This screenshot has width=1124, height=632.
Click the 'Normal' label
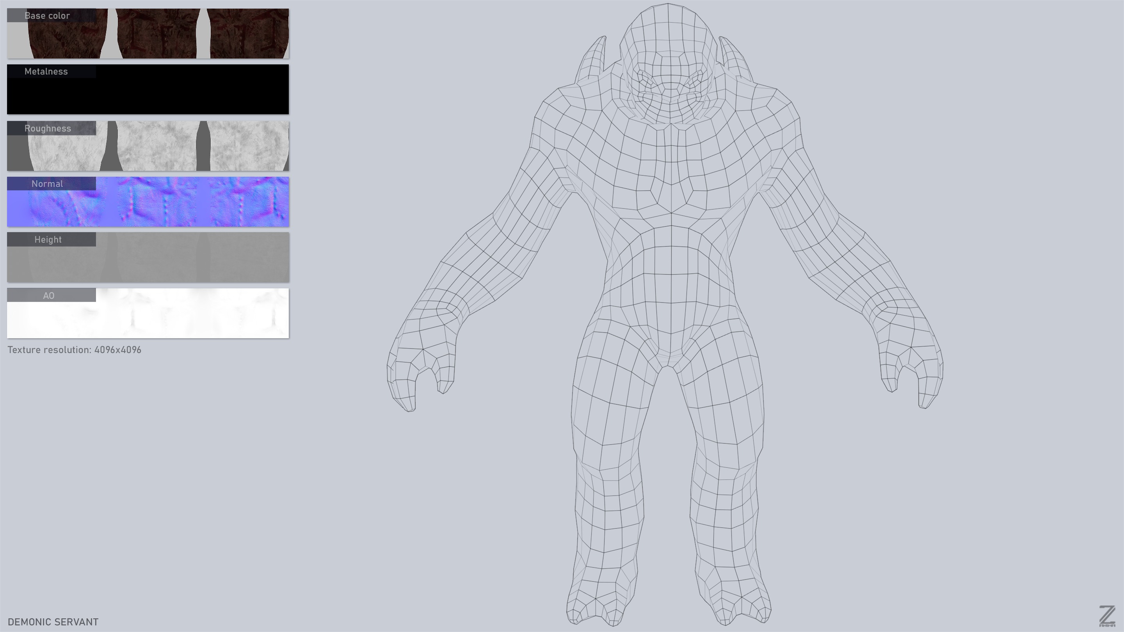click(x=47, y=184)
